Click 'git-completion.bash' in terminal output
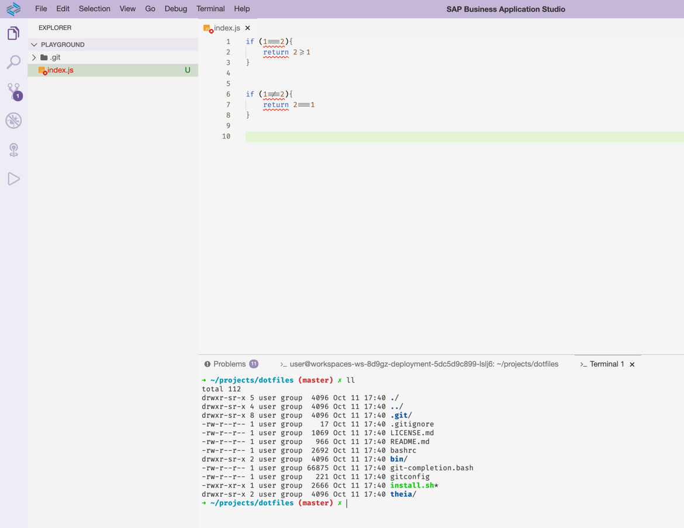 431,468
